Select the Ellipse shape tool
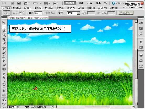The height and width of the screenshot is (109, 145). [4, 95]
